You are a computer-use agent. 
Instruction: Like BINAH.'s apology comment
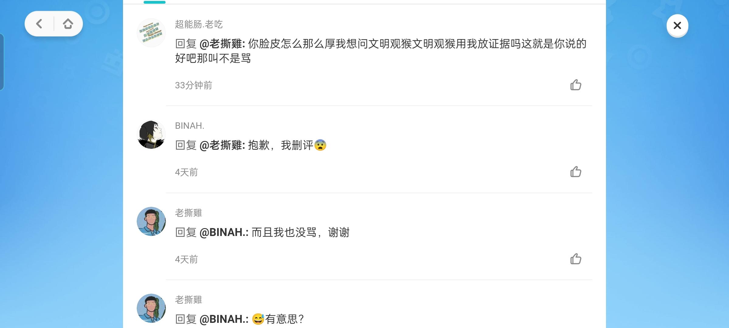click(576, 172)
